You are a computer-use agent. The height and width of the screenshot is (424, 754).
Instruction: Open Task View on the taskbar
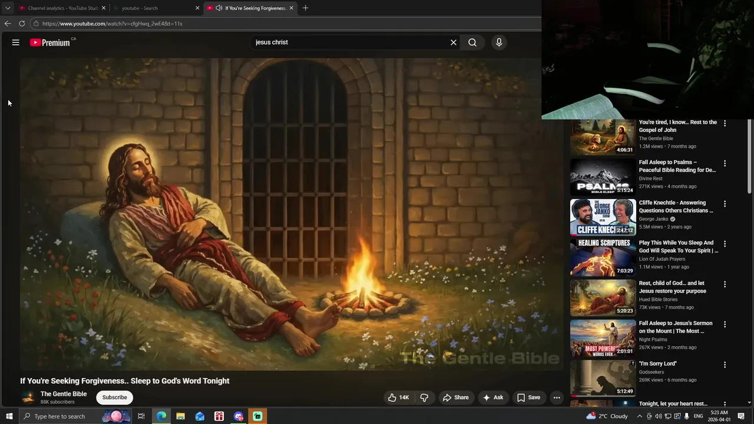click(141, 416)
